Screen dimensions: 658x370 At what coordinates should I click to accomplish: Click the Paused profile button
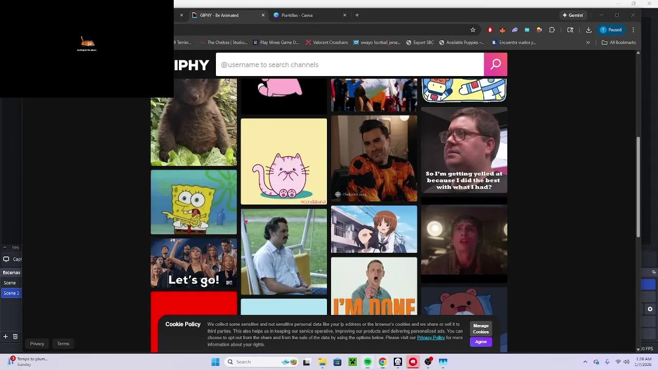pos(611,30)
